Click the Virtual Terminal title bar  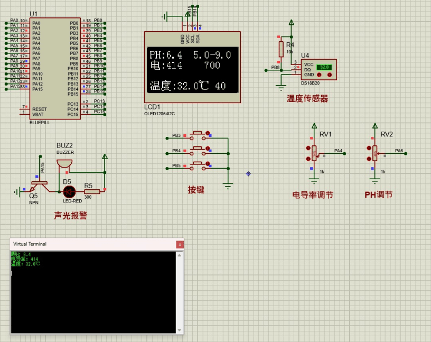[90, 244]
